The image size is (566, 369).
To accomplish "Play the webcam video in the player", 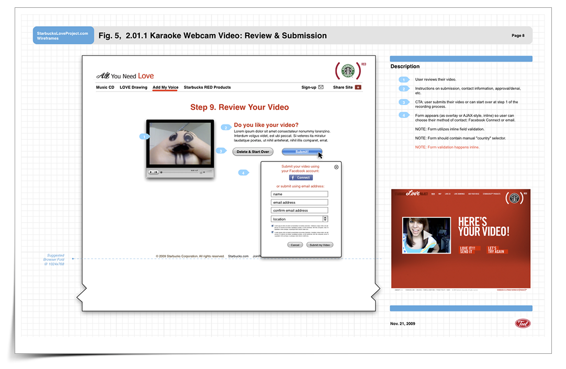I will pyautogui.click(x=151, y=172).
